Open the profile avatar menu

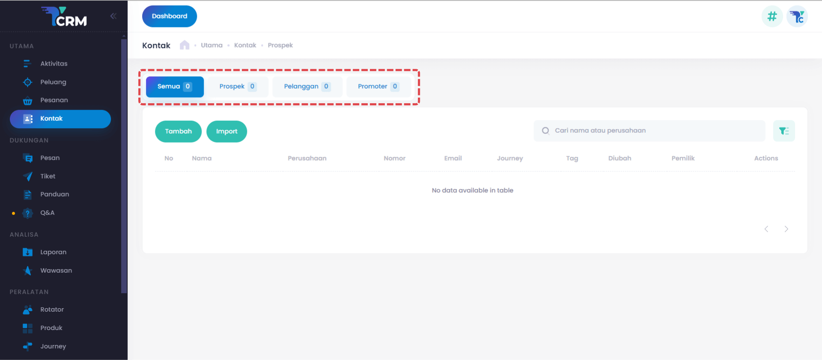pos(797,17)
